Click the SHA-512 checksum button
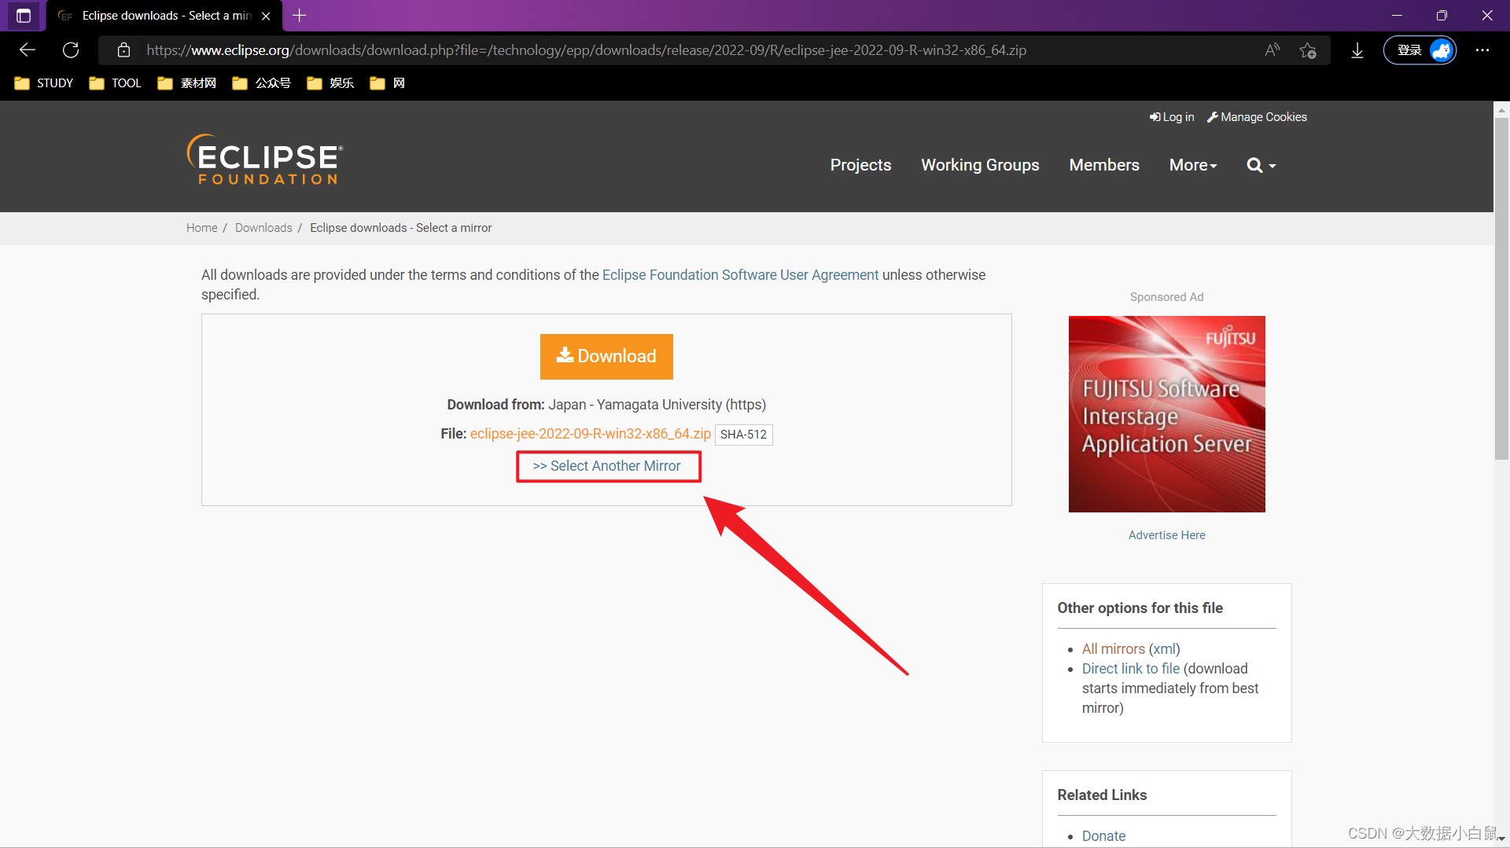The image size is (1510, 848). pyautogui.click(x=743, y=435)
